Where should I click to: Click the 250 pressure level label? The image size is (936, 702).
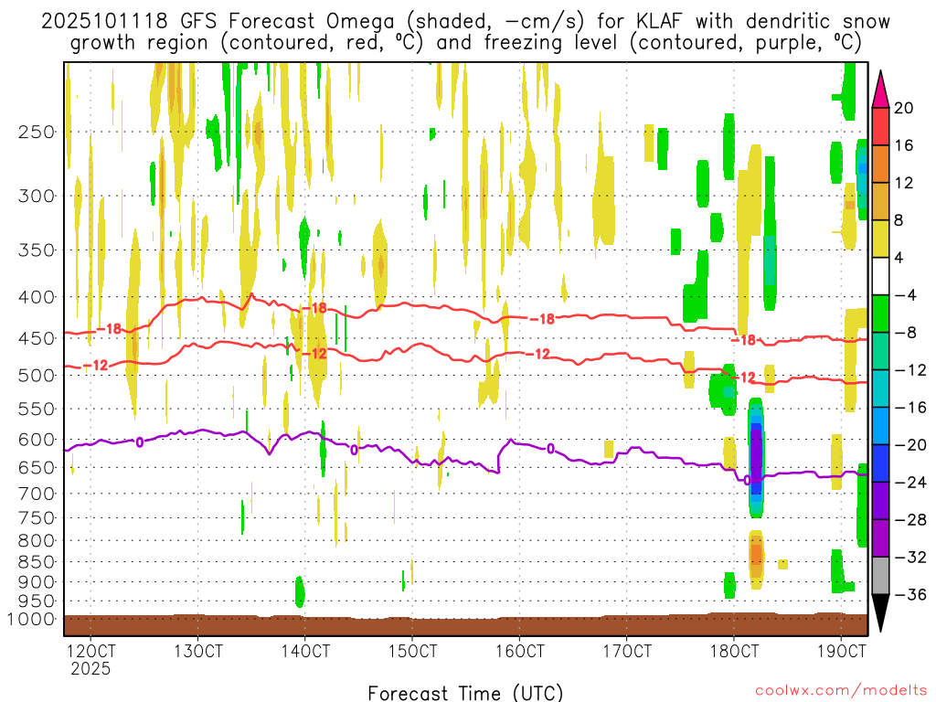37,132
